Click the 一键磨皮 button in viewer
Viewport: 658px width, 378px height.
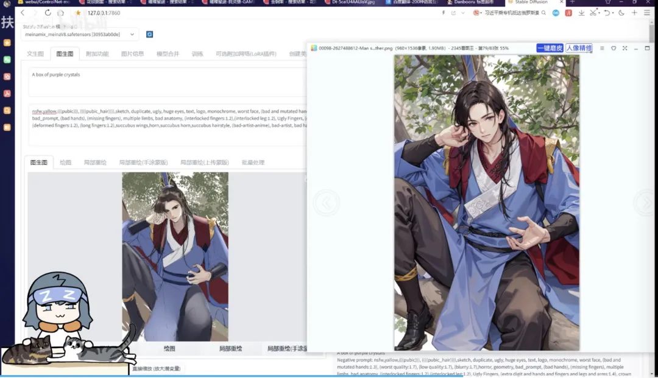pos(550,48)
